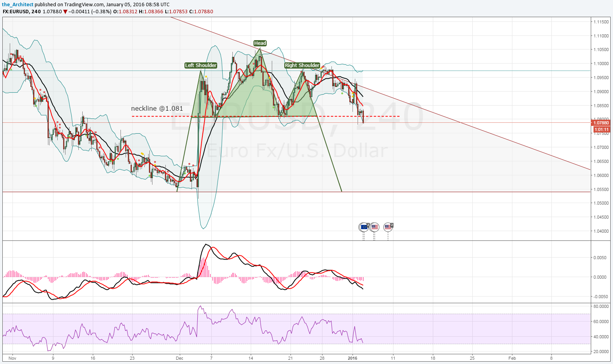Click the O:1.08312 open value
Image resolution: width=613 pixels, height=364 pixels.
point(125,12)
